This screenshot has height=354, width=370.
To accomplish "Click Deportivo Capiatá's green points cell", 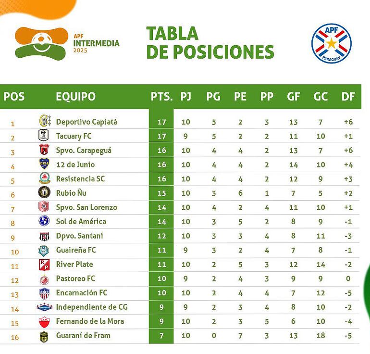I will coord(161,122).
